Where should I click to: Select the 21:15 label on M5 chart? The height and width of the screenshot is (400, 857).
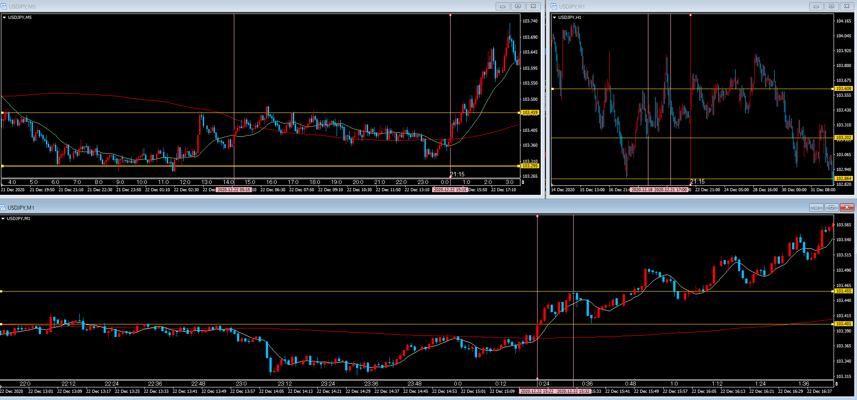pos(457,175)
